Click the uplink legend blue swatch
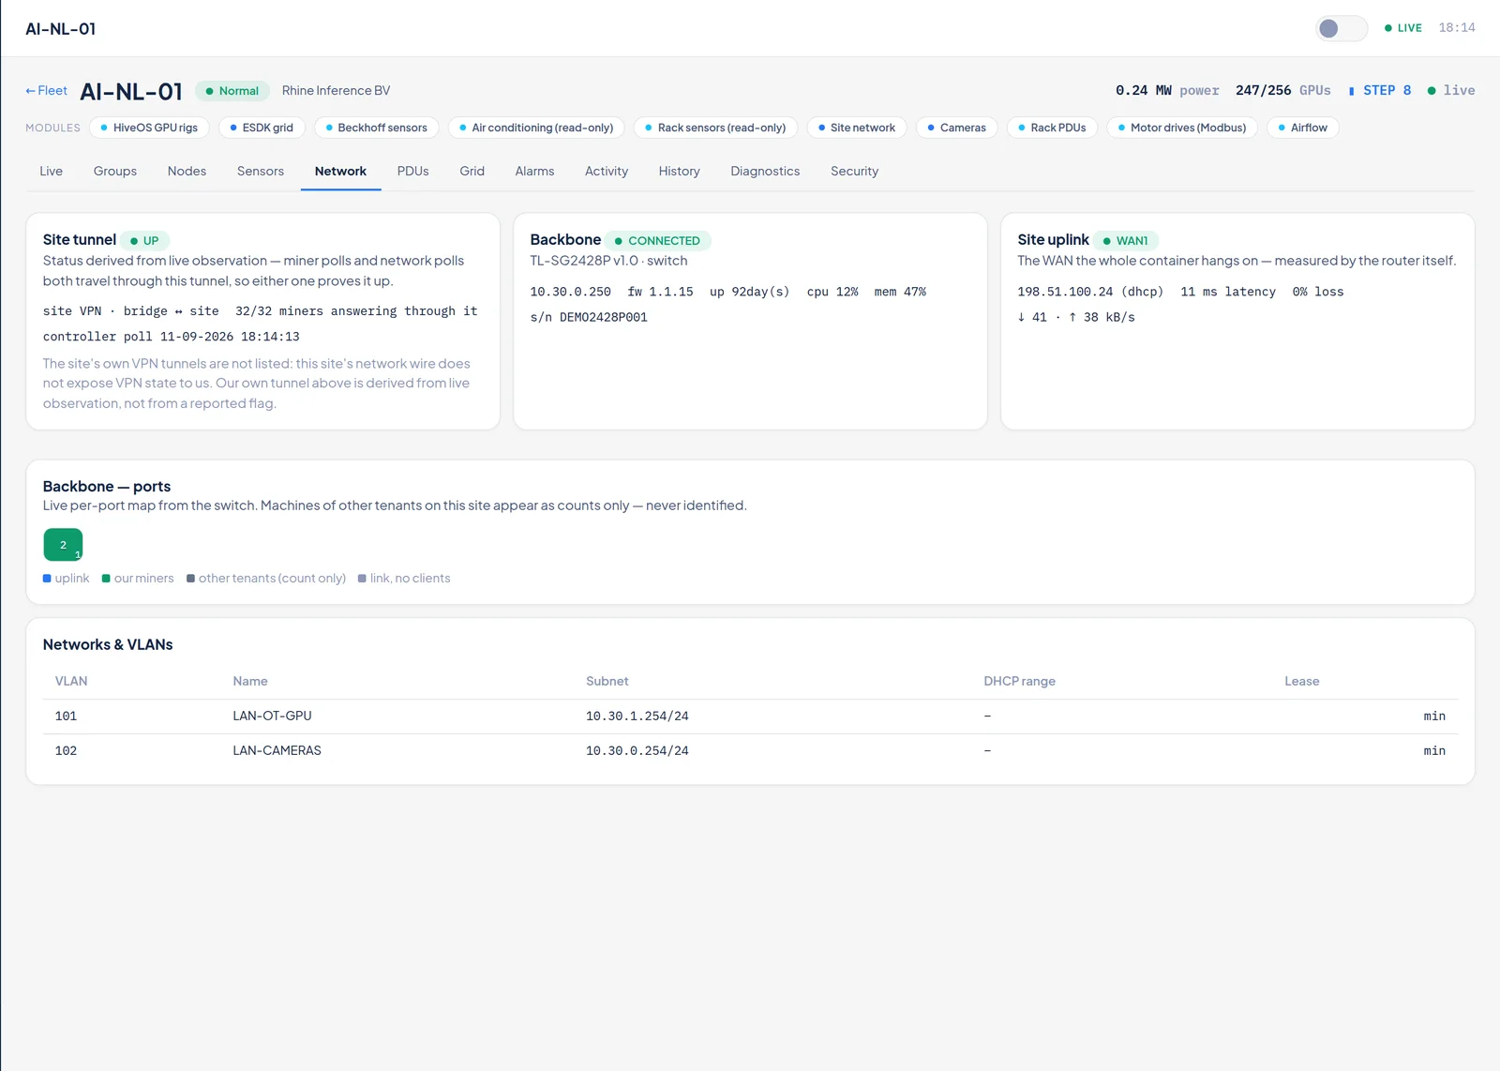This screenshot has width=1500, height=1071. tap(47, 579)
